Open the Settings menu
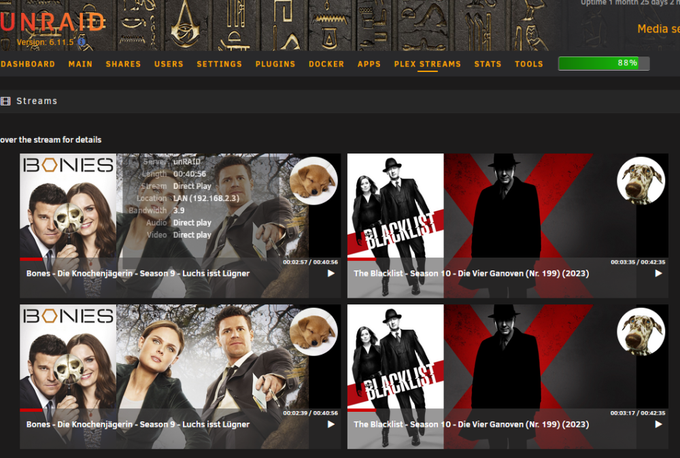The width and height of the screenshot is (680, 458). click(x=219, y=64)
